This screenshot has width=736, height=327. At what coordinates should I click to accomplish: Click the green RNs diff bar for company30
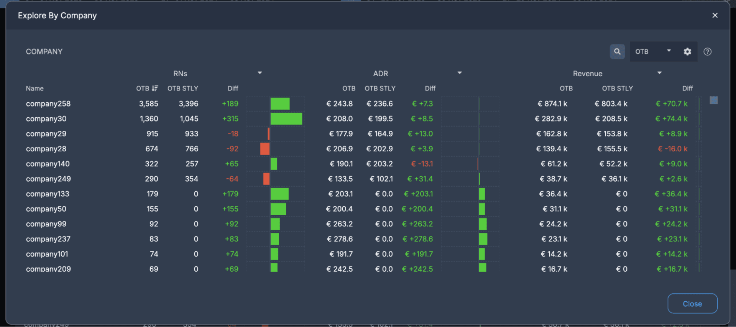pos(286,118)
